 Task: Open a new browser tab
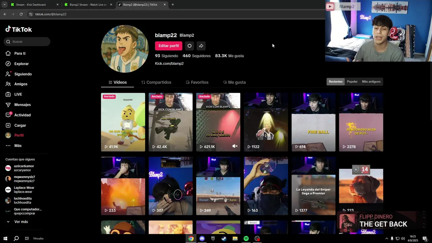coord(173,5)
